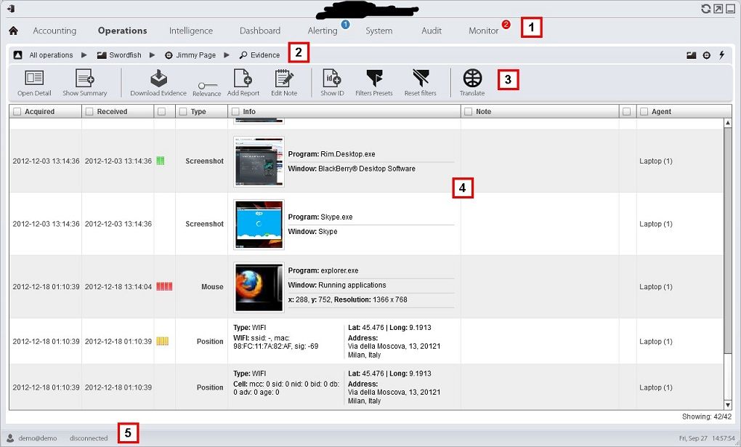
Task: Click red relevance marker on Mouse row
Action: pos(164,286)
